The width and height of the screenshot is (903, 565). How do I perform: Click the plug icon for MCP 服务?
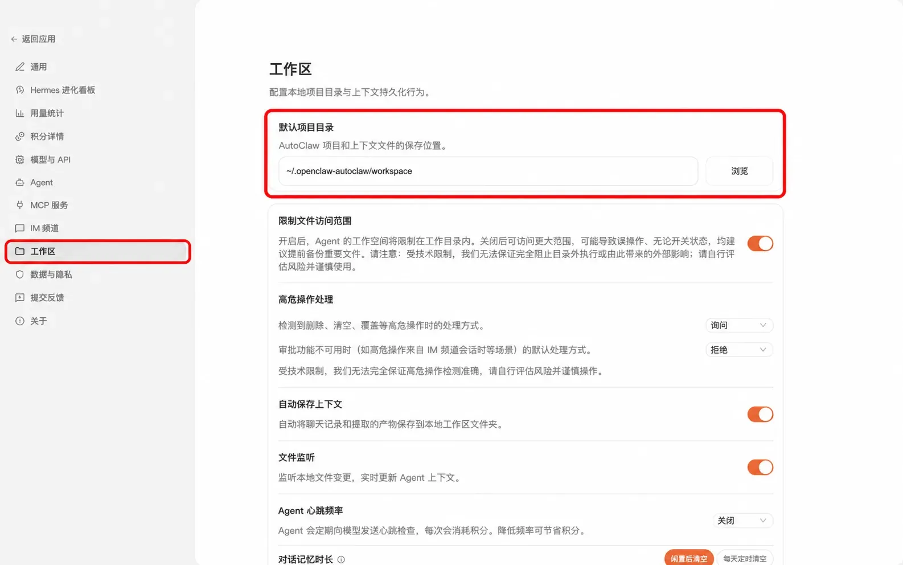20,205
